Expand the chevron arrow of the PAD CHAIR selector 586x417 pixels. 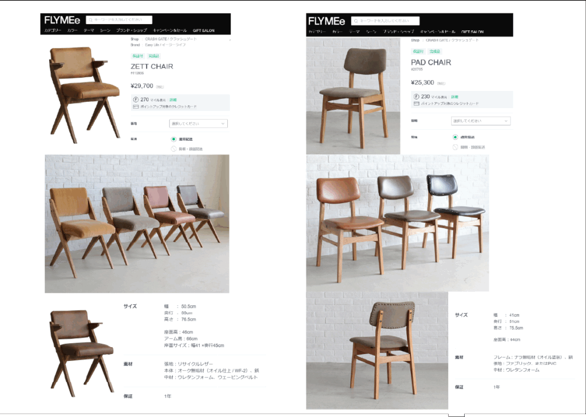pos(506,121)
